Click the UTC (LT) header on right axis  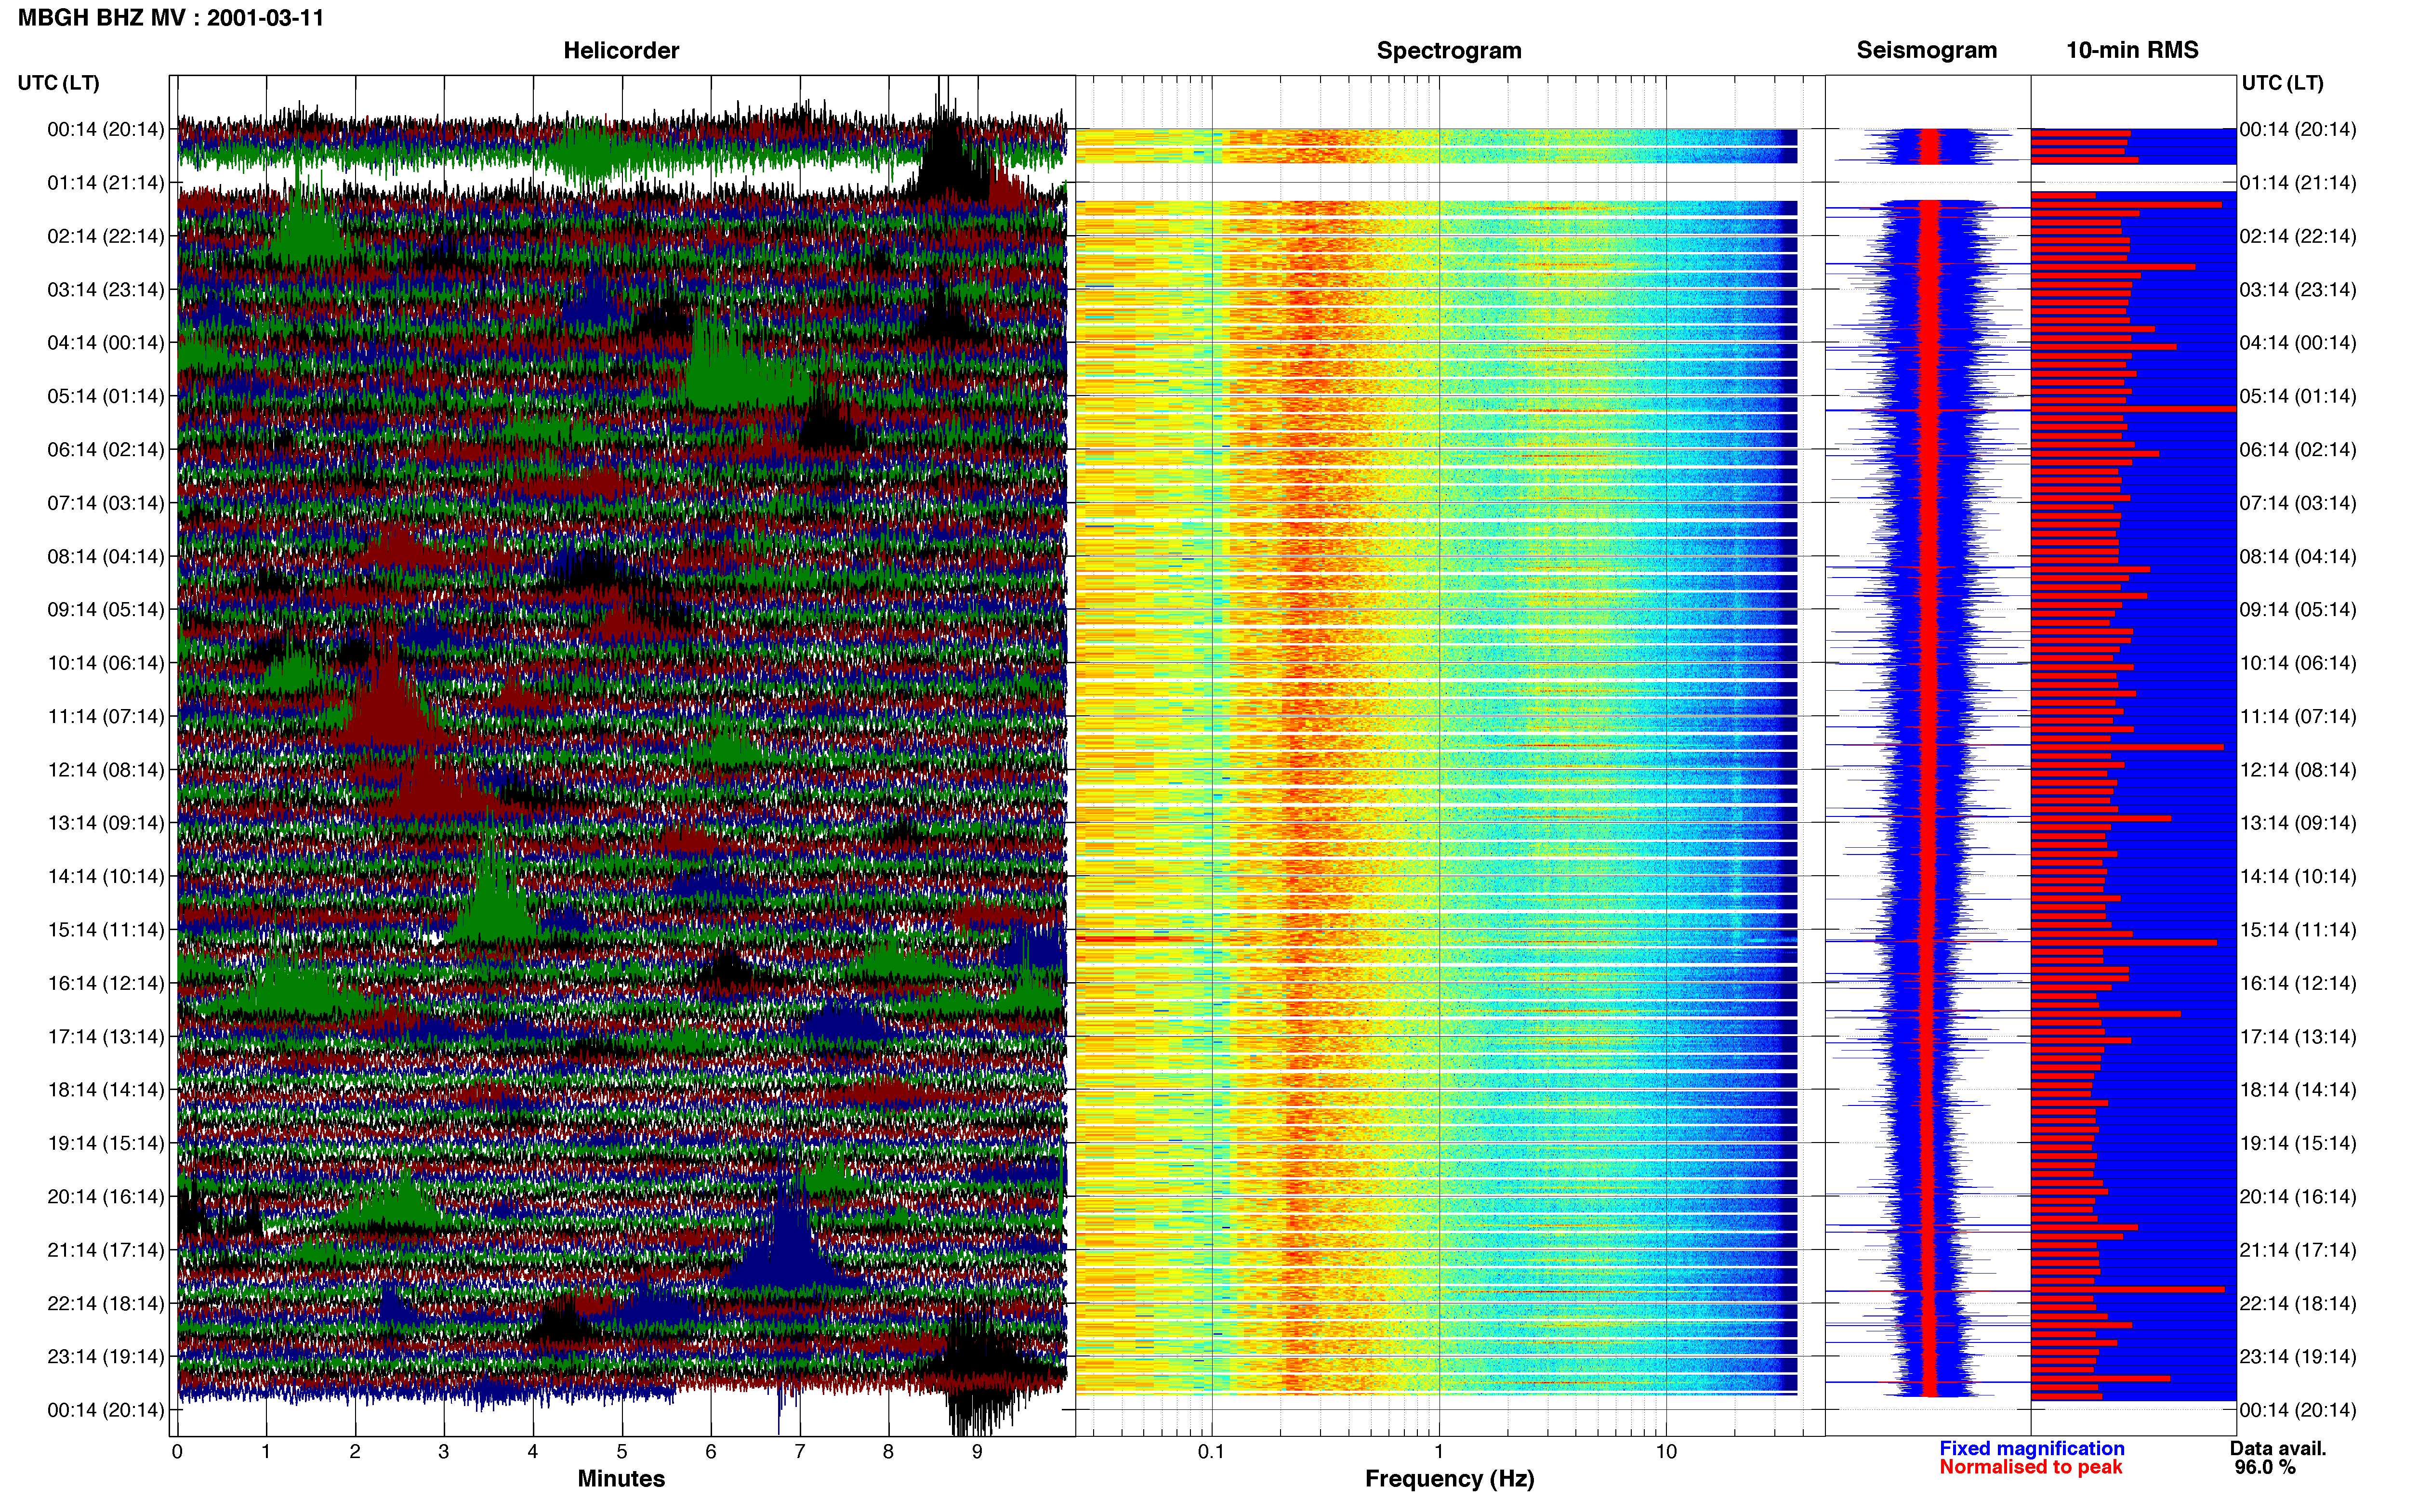point(2282,83)
